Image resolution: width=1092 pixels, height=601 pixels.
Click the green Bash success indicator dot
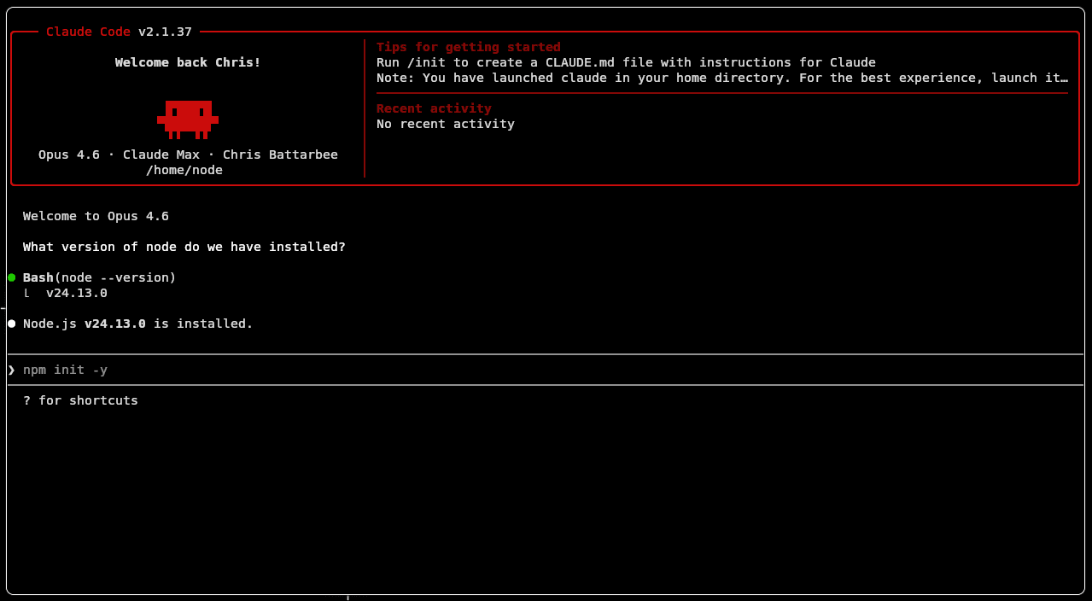point(11,277)
